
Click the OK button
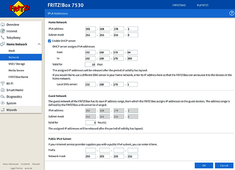pos(204,166)
